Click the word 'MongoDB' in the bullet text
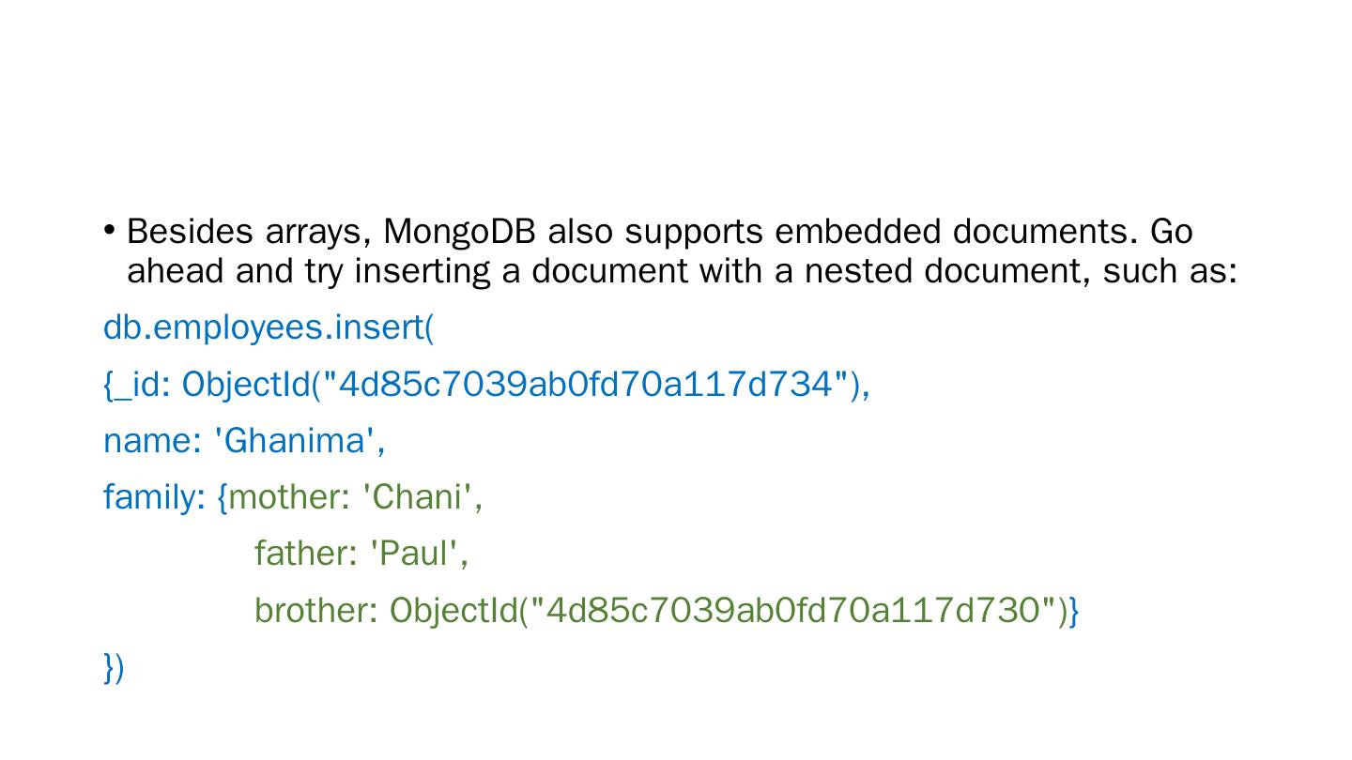 pos(460,231)
